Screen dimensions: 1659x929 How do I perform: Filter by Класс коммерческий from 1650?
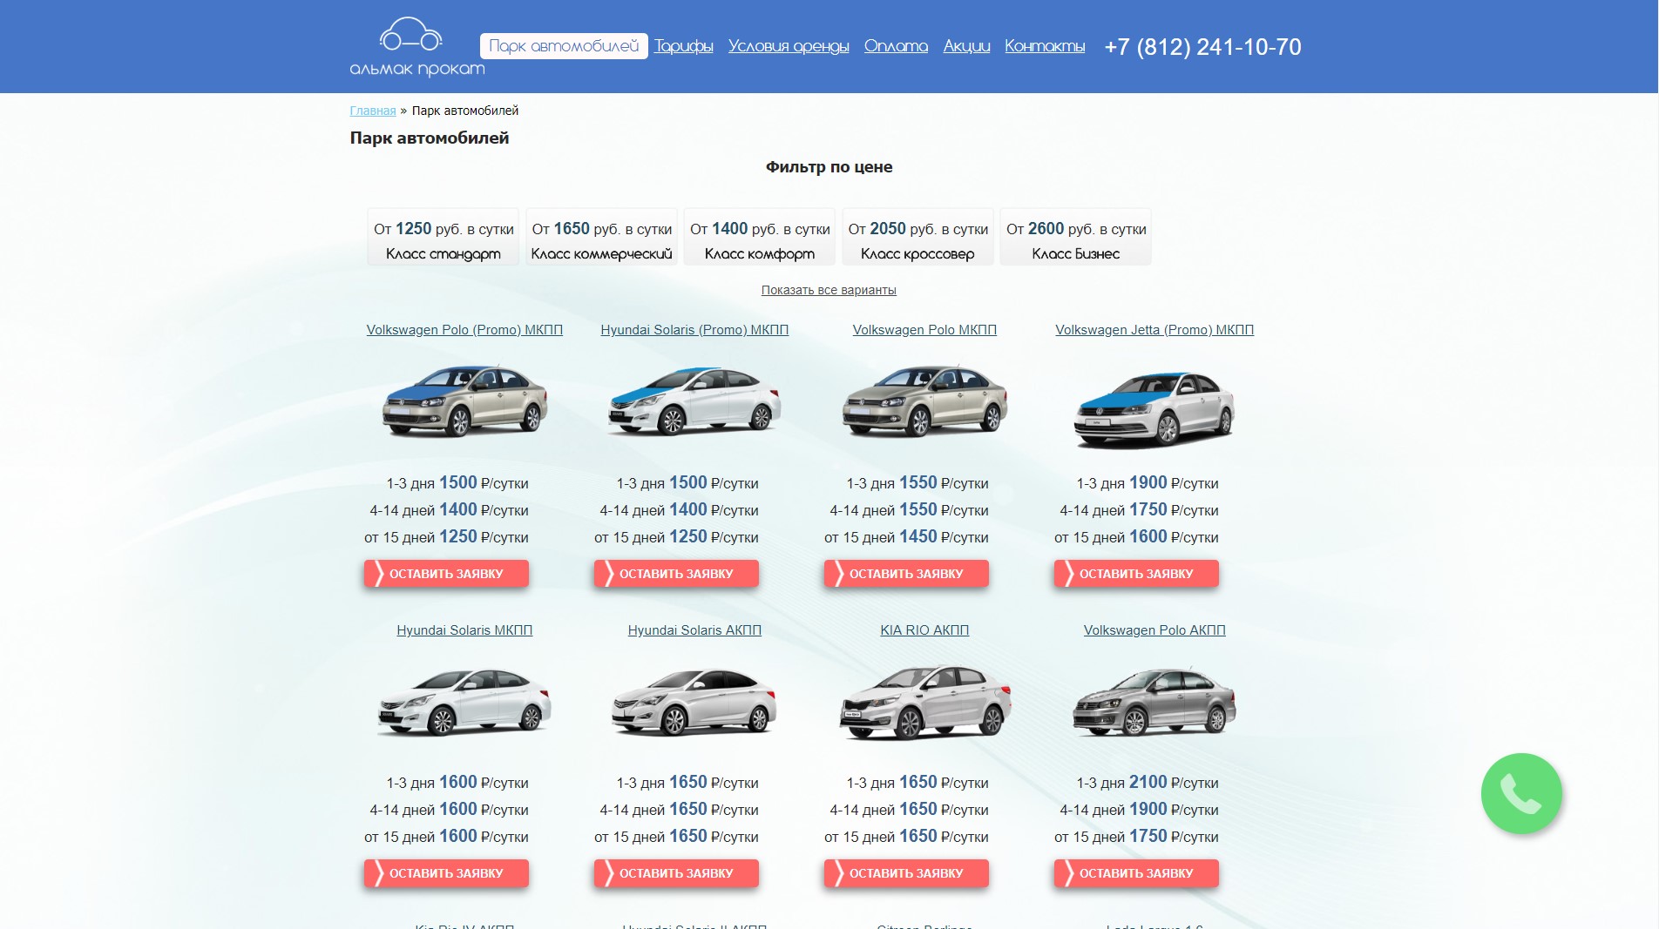[x=602, y=237]
